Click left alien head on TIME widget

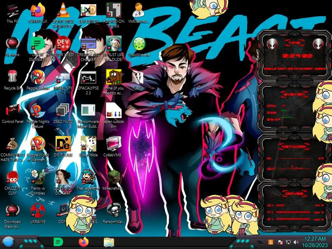[x=272, y=44]
